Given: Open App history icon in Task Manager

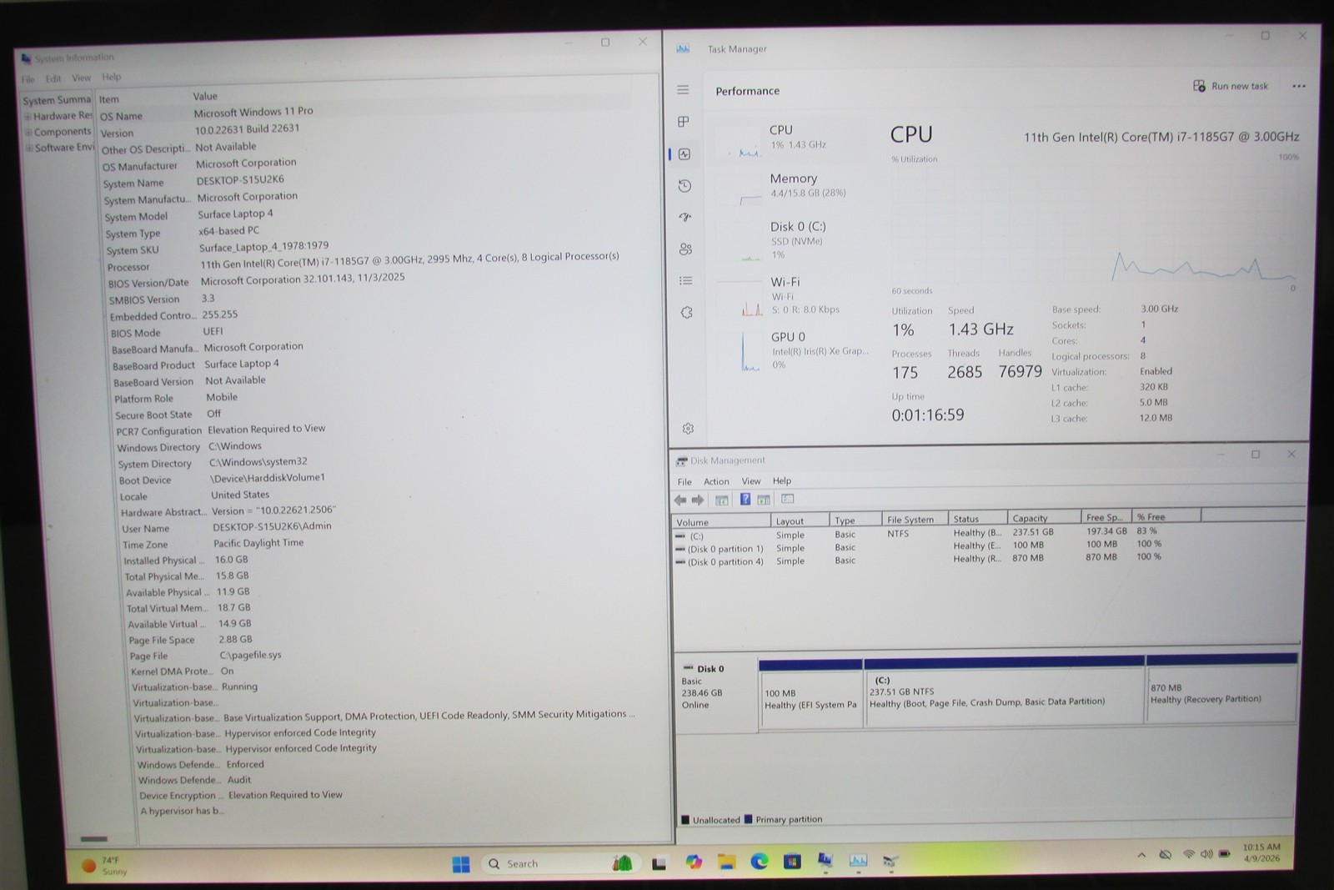Looking at the screenshot, I should pos(685,186).
